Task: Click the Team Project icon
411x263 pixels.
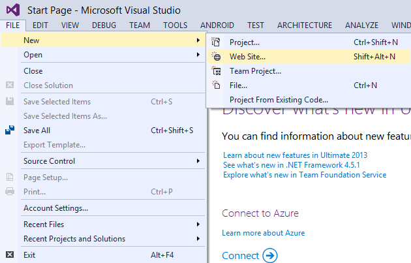Action: [217, 71]
